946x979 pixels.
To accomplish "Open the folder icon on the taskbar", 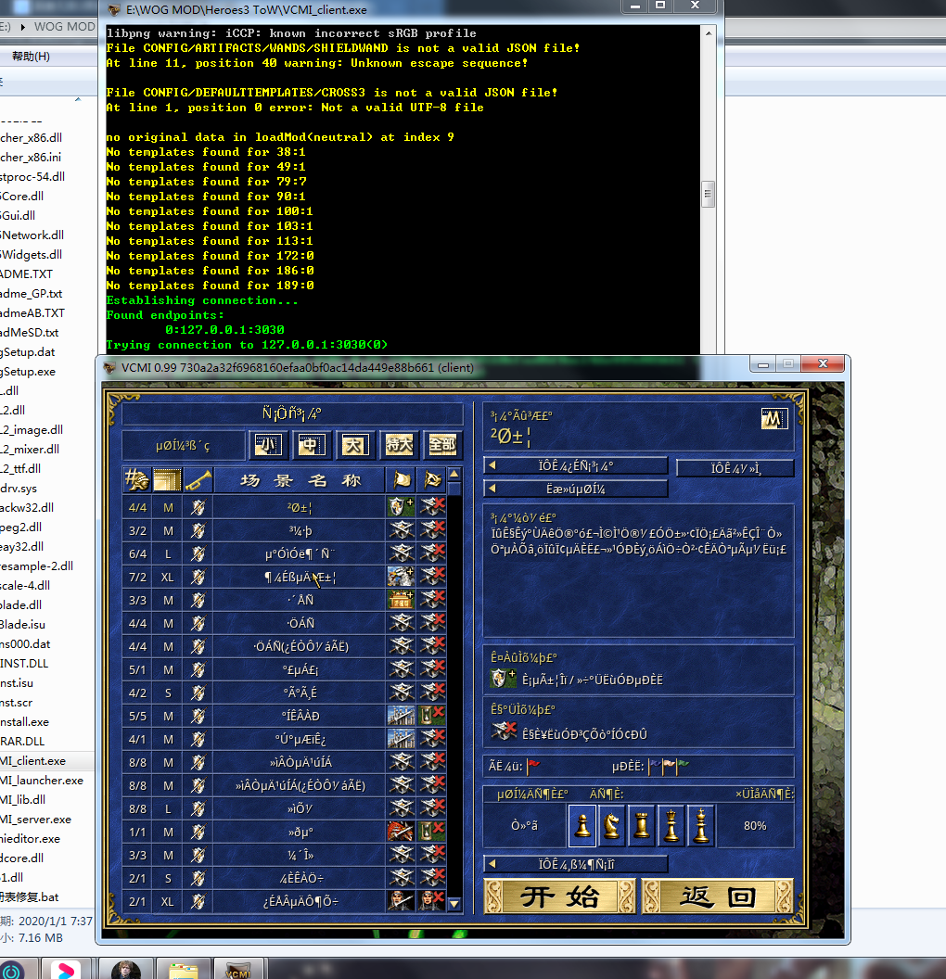I will (x=184, y=969).
